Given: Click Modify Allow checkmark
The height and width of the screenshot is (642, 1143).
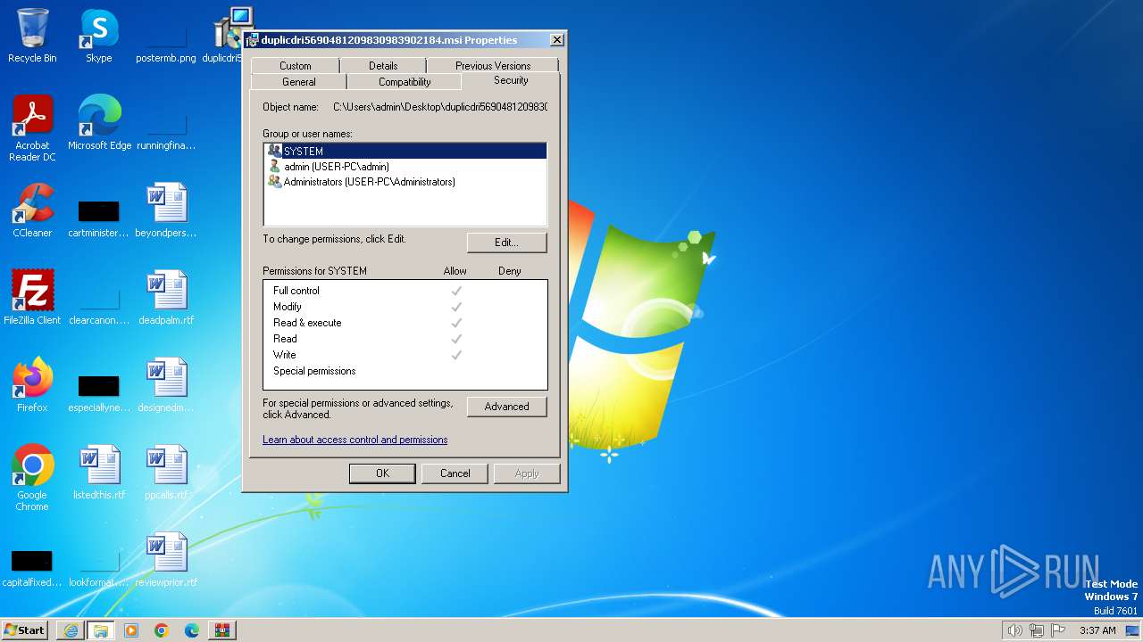Looking at the screenshot, I should [x=456, y=307].
